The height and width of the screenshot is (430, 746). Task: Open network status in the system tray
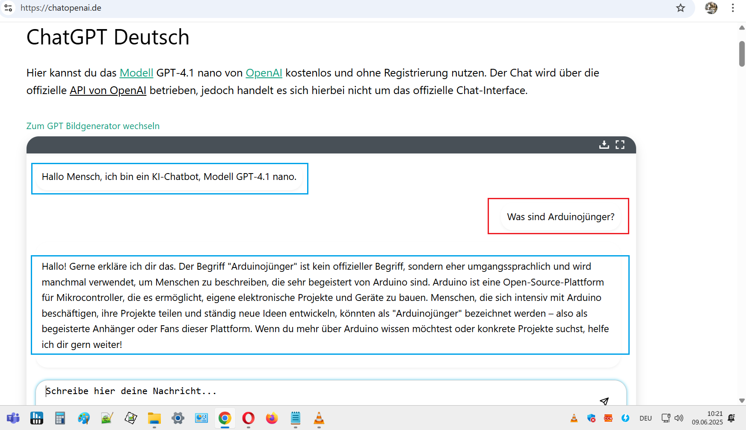click(x=666, y=418)
